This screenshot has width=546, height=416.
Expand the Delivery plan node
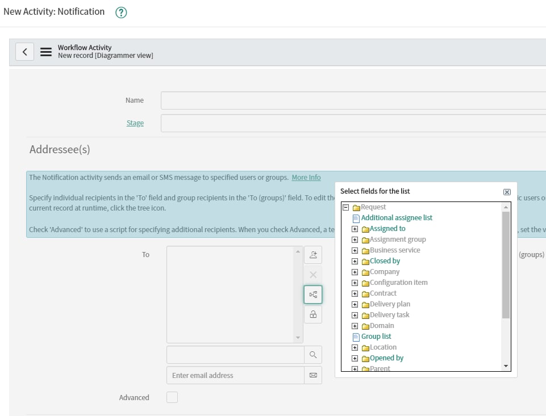pos(355,304)
